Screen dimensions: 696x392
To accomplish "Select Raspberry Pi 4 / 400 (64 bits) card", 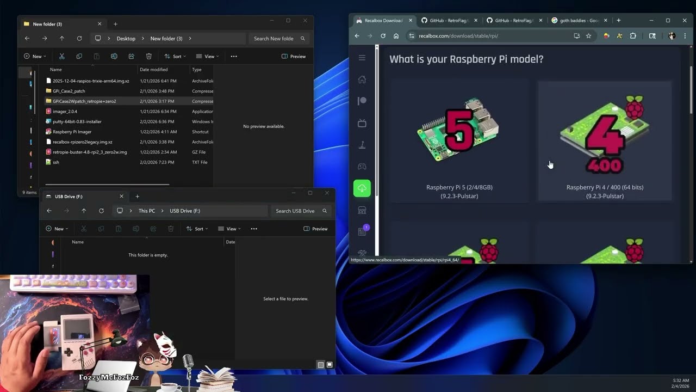I will tap(605, 141).
